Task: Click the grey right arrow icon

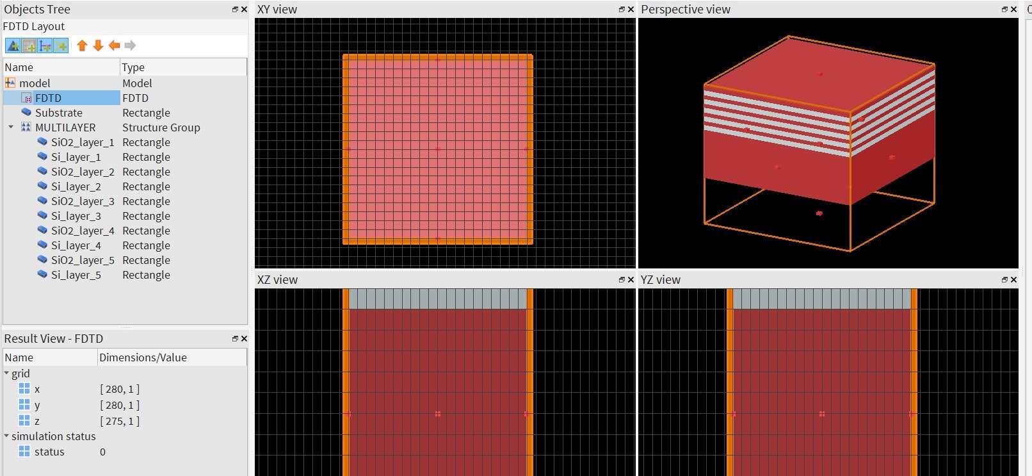Action: [131, 45]
